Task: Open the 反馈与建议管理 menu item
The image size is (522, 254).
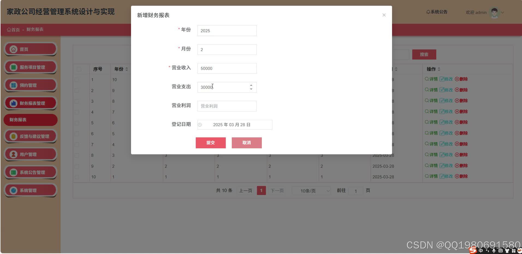Action: tap(30, 136)
